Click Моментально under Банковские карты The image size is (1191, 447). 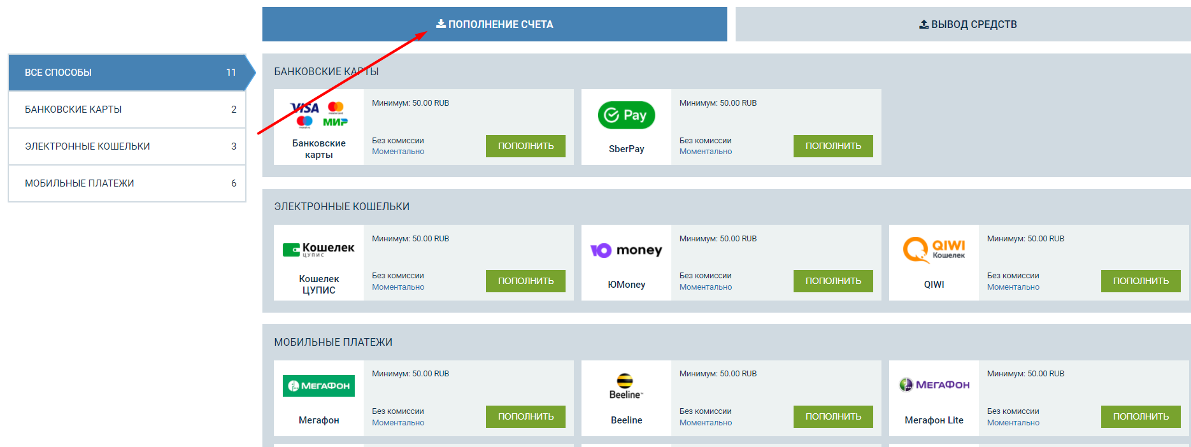tap(398, 152)
